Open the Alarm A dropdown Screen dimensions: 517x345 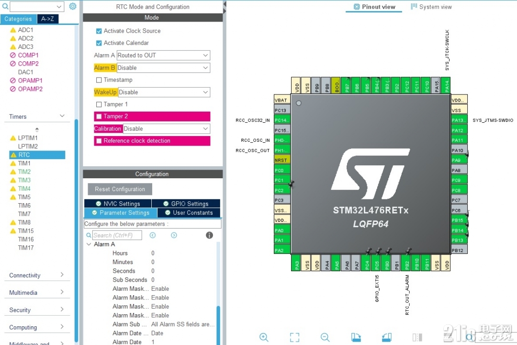pyautogui.click(x=164, y=55)
